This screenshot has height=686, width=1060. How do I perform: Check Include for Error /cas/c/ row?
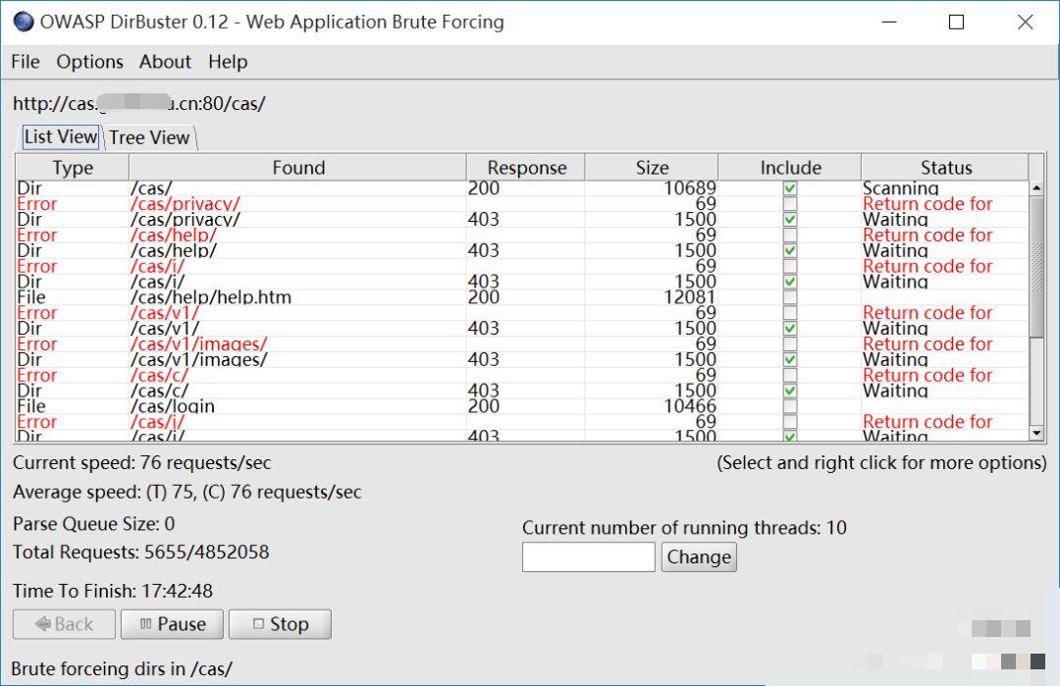click(x=789, y=375)
